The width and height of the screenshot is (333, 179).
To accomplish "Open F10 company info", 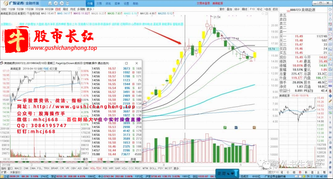I will click(252, 9).
